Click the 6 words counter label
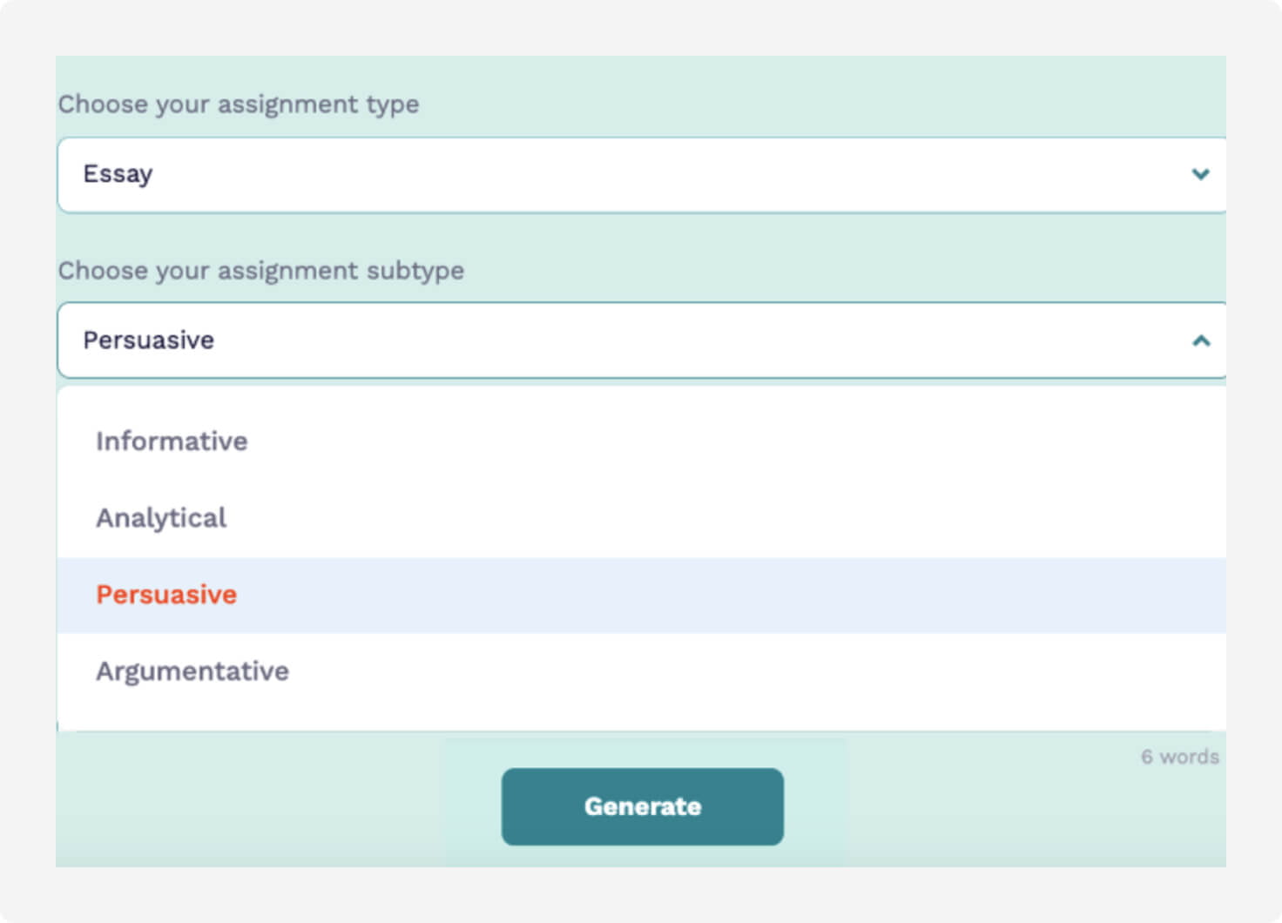The height and width of the screenshot is (923, 1282). pyautogui.click(x=1179, y=757)
